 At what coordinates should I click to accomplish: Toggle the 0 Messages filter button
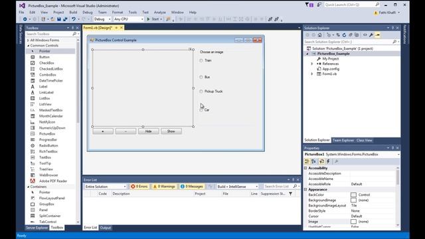pyautogui.click(x=192, y=187)
